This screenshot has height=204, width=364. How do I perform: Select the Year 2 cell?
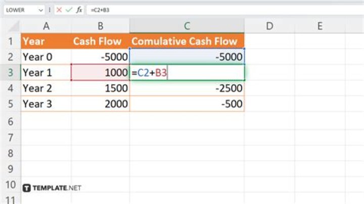point(46,88)
